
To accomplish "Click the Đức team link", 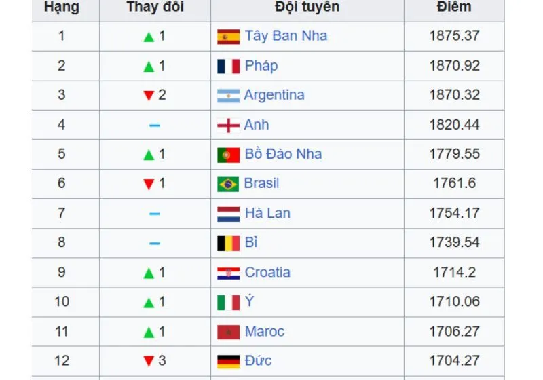I will click(259, 360).
